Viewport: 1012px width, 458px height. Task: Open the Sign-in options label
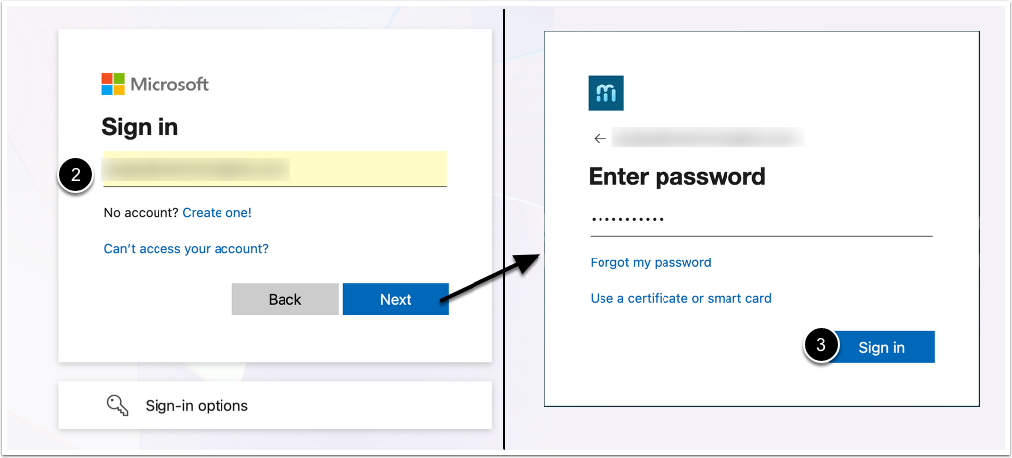point(197,405)
